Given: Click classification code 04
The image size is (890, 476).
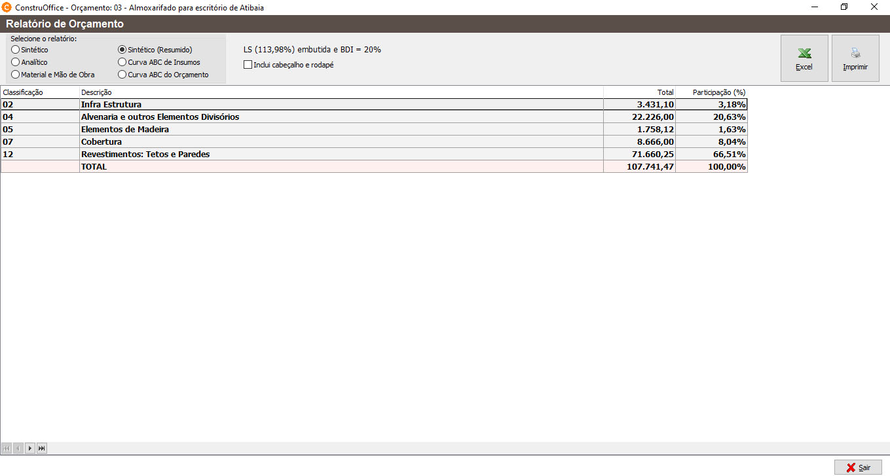Looking at the screenshot, I should [x=8, y=117].
